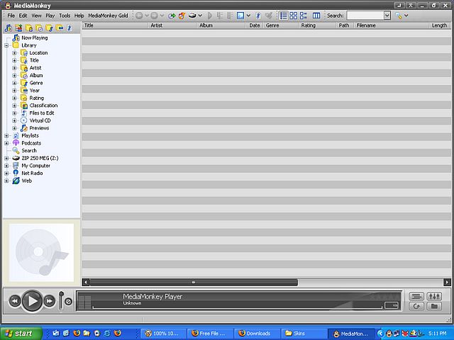The width and height of the screenshot is (454, 340).
Task: Open the Now Playing node
Action: (x=35, y=38)
